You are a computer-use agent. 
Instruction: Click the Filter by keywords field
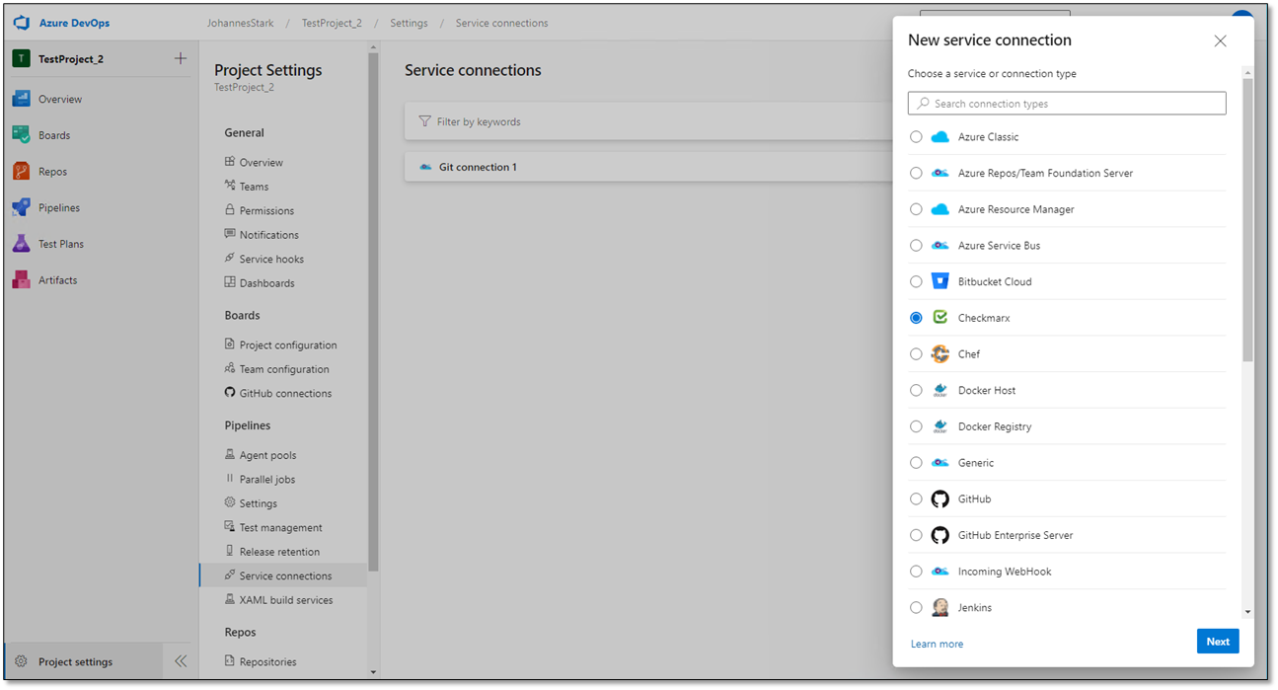click(x=648, y=121)
